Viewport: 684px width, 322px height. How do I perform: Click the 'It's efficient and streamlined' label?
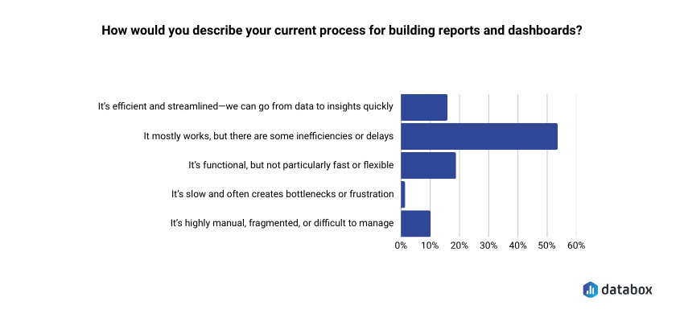point(245,107)
